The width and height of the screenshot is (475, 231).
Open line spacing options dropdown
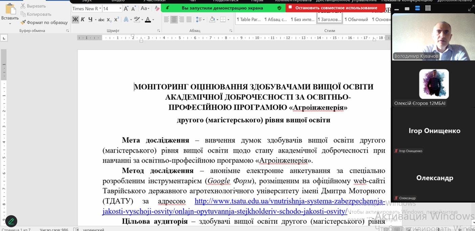(200, 20)
